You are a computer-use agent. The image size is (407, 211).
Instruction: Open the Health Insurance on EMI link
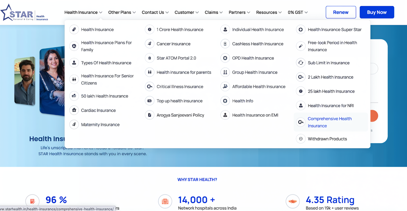[x=255, y=115]
